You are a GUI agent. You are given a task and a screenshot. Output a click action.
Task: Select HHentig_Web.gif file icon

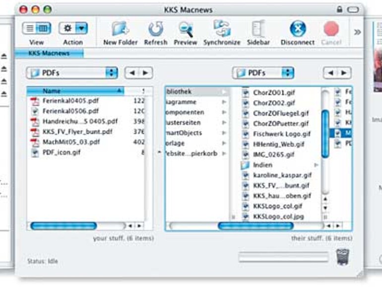(x=246, y=144)
